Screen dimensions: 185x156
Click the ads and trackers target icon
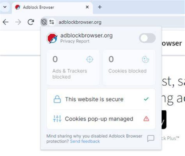click(x=90, y=59)
